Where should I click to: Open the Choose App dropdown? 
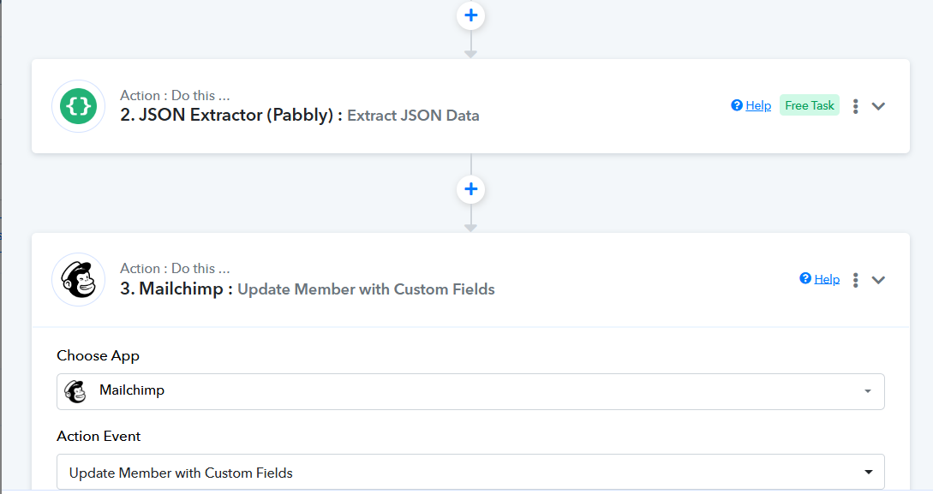(470, 391)
